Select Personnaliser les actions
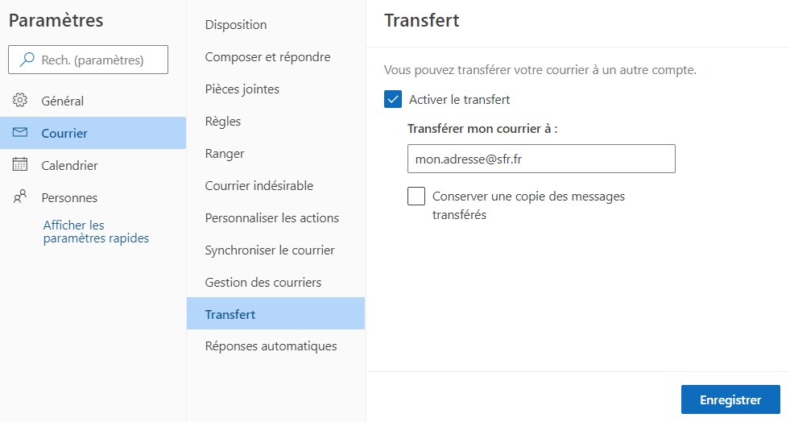Image resolution: width=790 pixels, height=422 pixels. 272,218
